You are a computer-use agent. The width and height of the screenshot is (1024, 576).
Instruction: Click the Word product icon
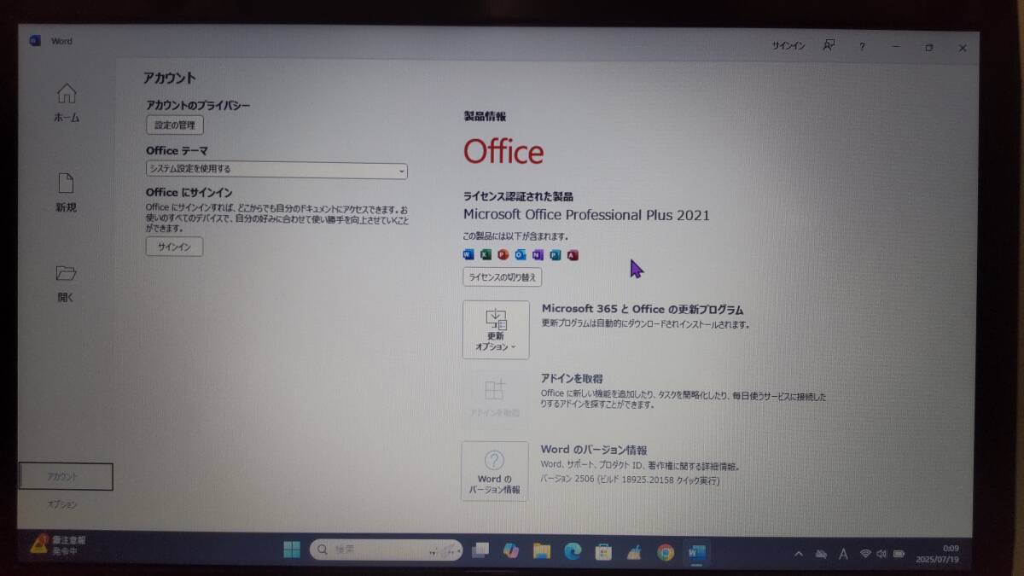coord(468,254)
